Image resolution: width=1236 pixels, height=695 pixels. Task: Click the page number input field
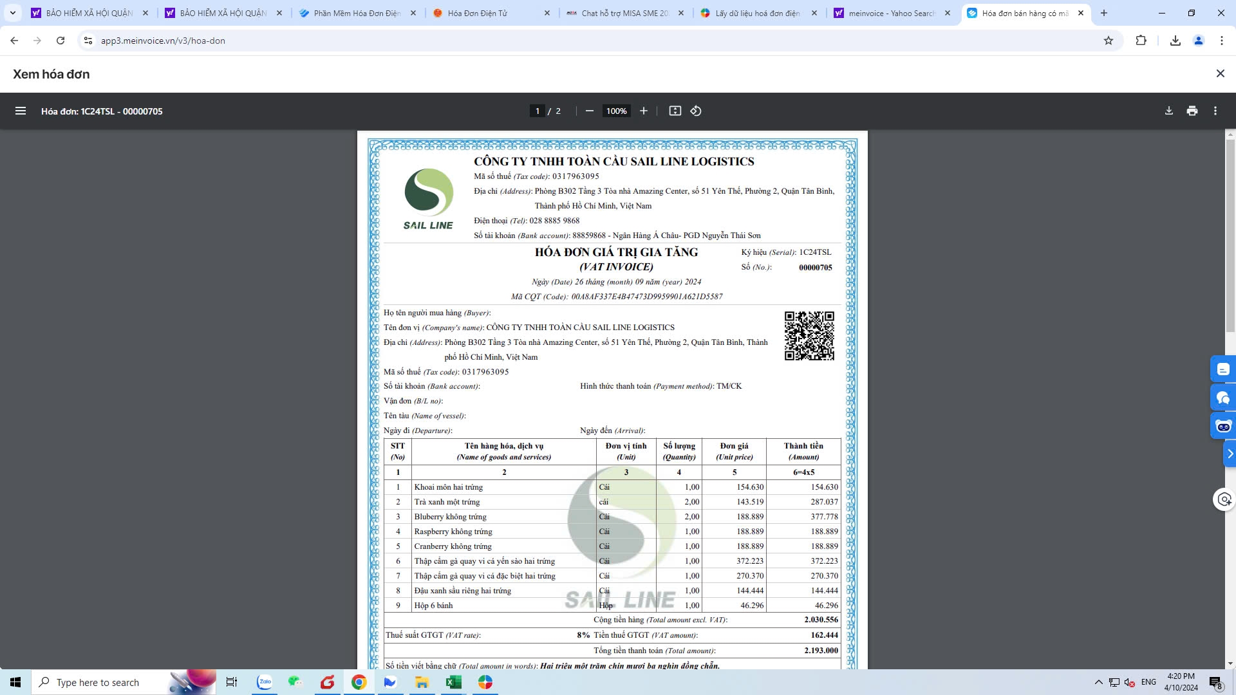(x=537, y=111)
